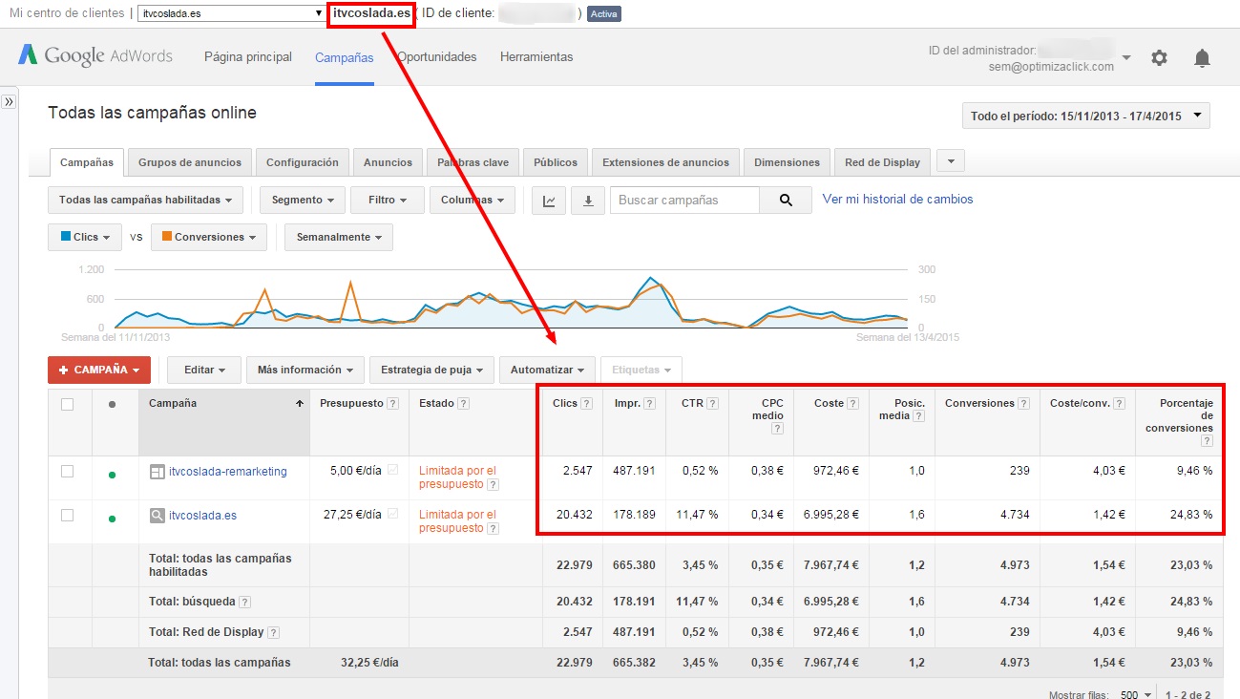This screenshot has width=1240, height=699.
Task: Select the itvcoslada.es campaign row checkbox
Action: pyautogui.click(x=68, y=515)
